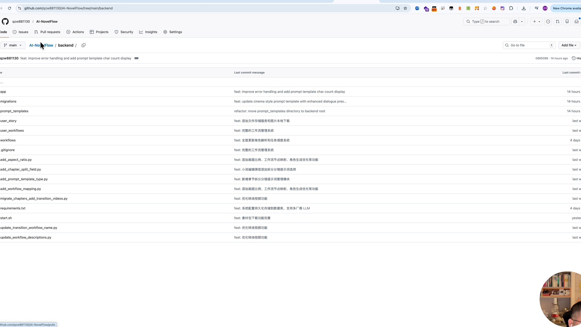The height and width of the screenshot is (327, 581).
Task: Open the plus create-new dropdown
Action: [x=536, y=21]
